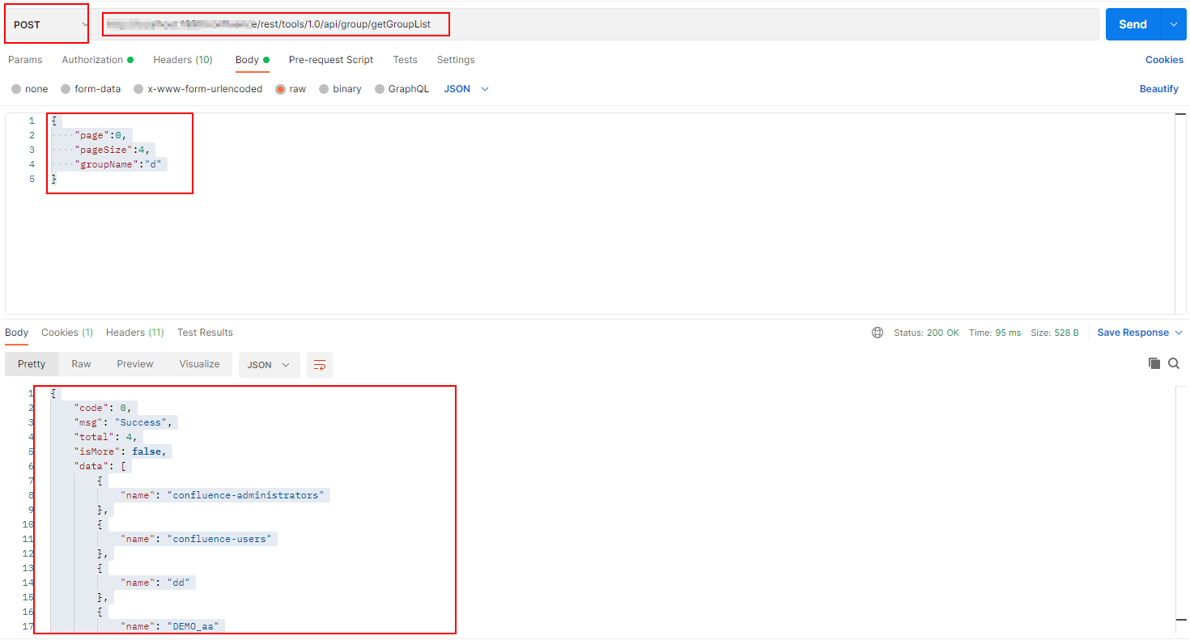
Task: Switch to response Headers (11) tab
Action: (134, 333)
